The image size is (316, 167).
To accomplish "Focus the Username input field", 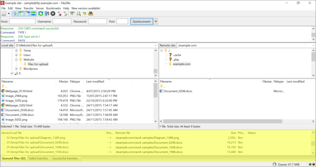I will [x=62, y=21].
